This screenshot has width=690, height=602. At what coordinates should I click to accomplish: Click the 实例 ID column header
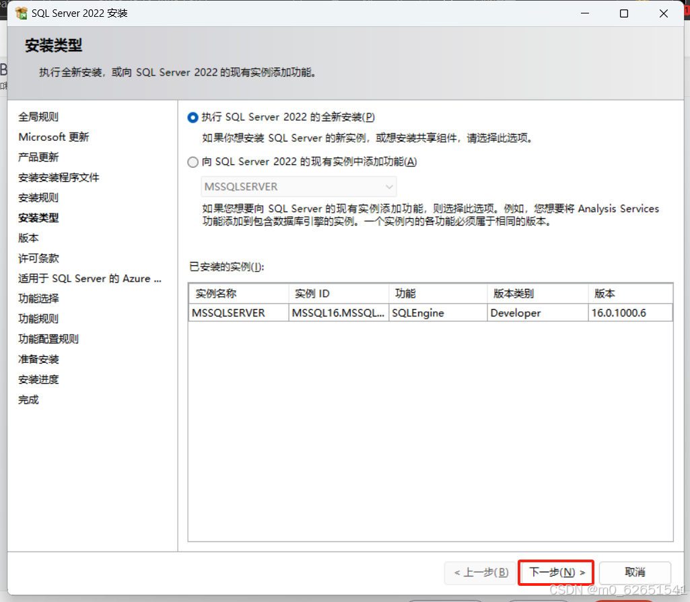(x=339, y=294)
